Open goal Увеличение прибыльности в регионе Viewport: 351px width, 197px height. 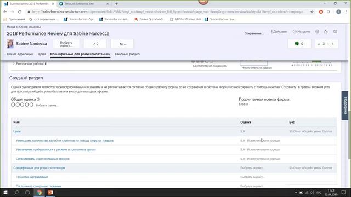point(56,149)
